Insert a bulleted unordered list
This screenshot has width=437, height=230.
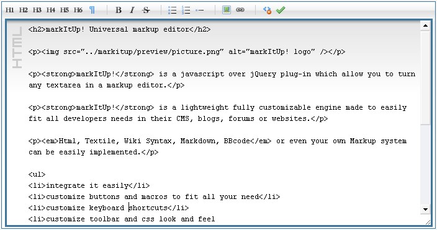coord(172,11)
